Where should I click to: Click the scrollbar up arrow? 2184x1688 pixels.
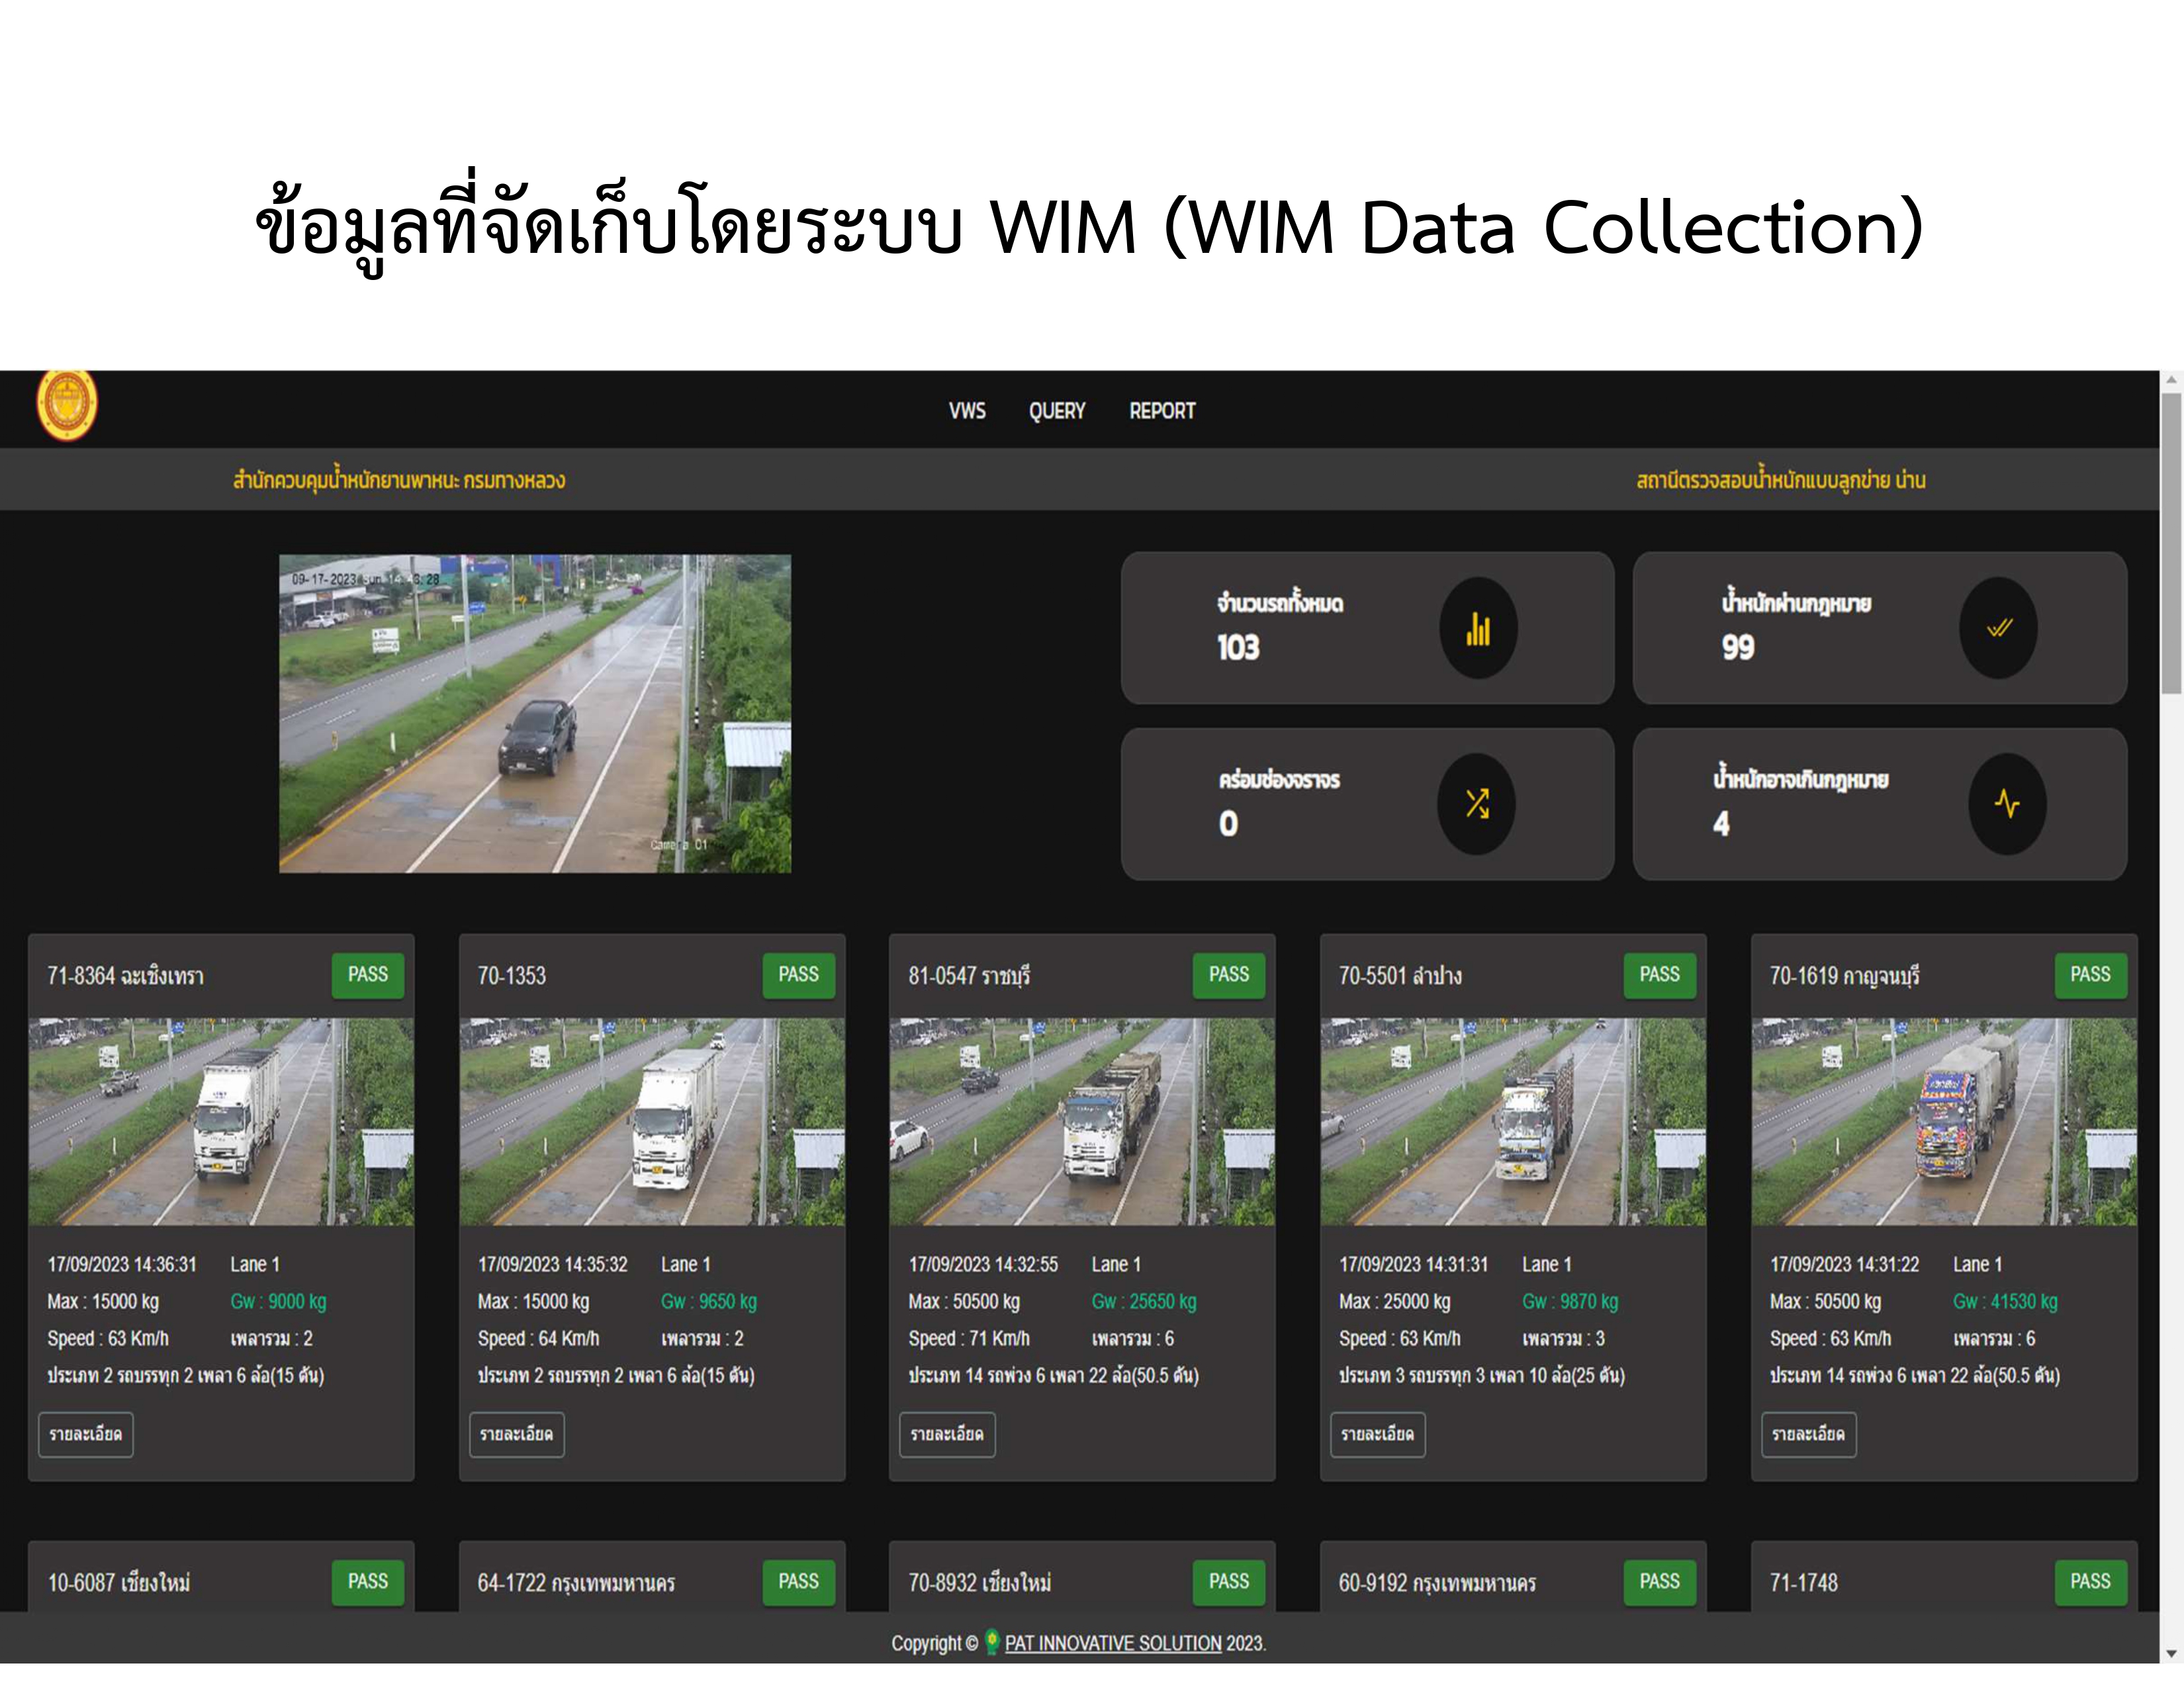pyautogui.click(x=2171, y=381)
